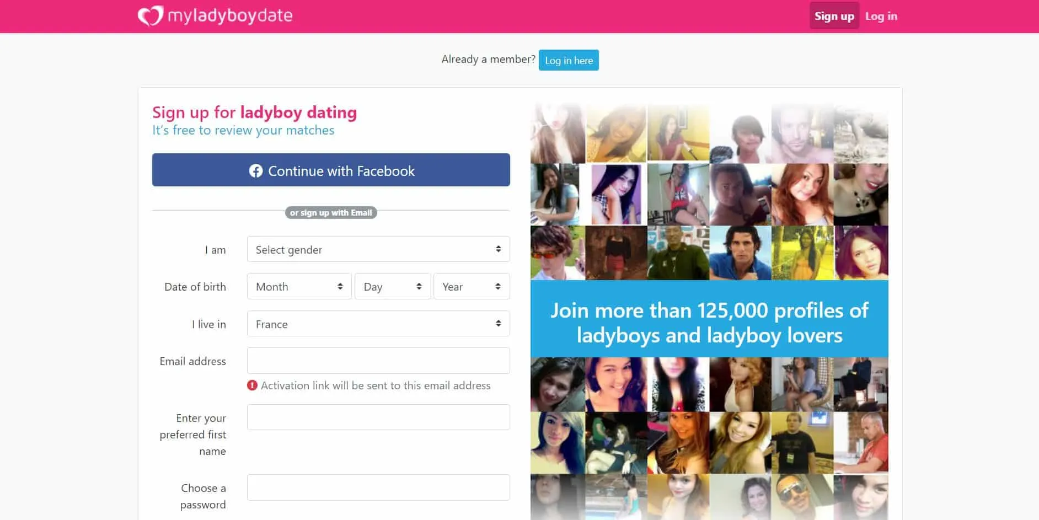
Task: Open the Select gender dropdown
Action: pos(378,249)
